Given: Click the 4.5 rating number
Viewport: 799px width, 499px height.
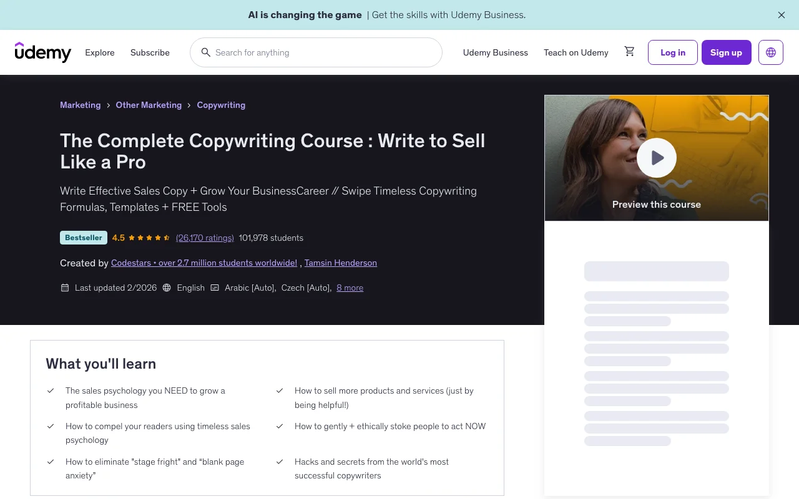Looking at the screenshot, I should (119, 238).
